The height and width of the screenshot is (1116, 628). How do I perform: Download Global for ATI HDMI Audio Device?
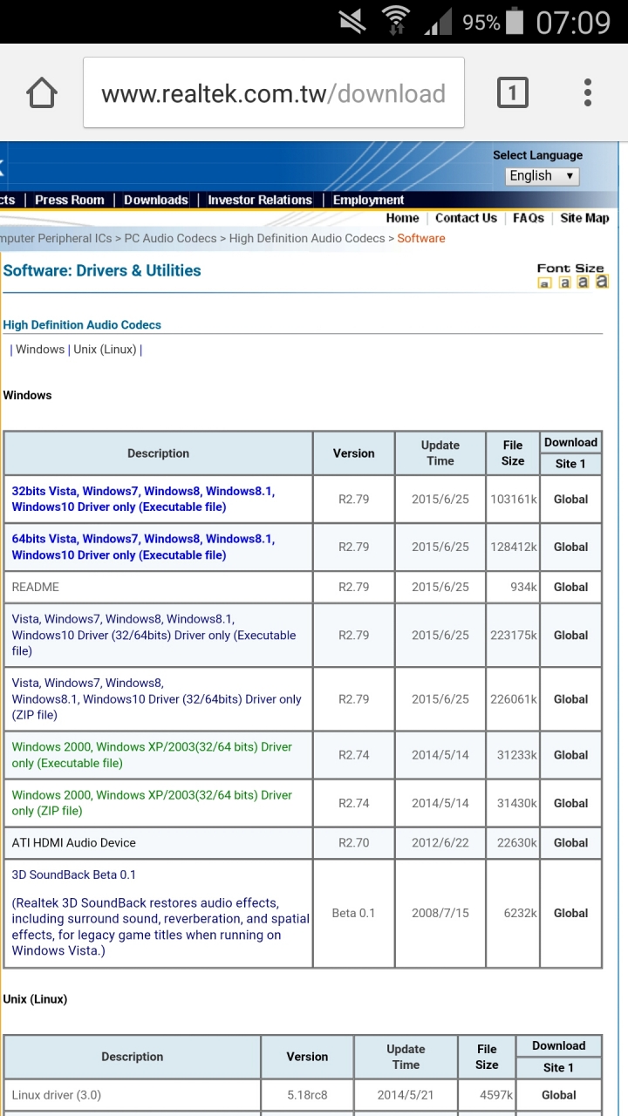point(570,842)
